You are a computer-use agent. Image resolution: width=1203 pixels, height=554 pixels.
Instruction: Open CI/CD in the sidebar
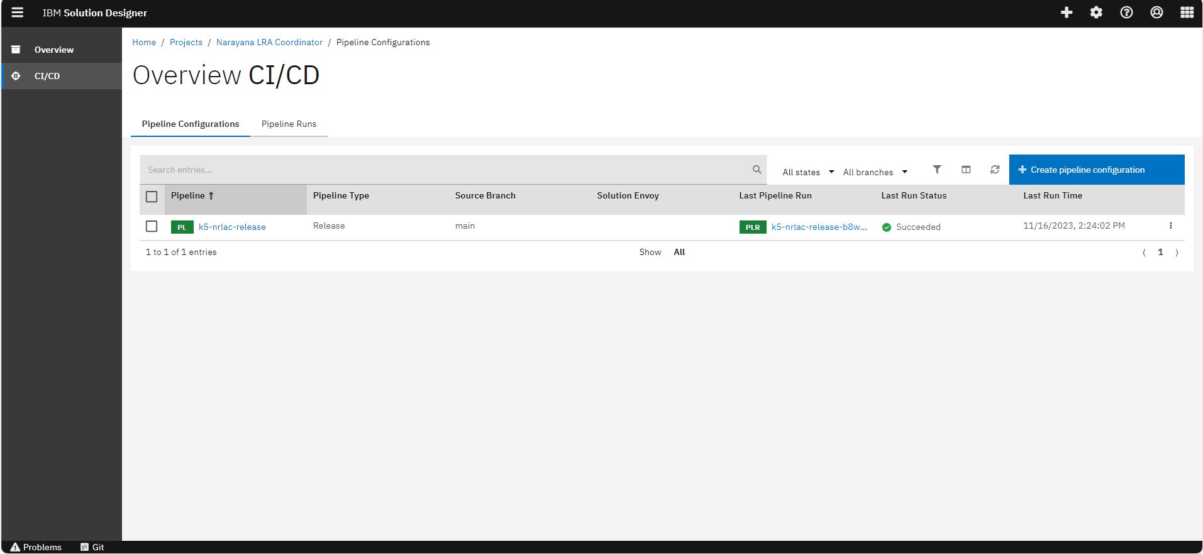(62, 76)
